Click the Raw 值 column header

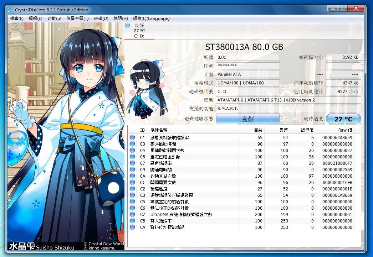(335, 130)
